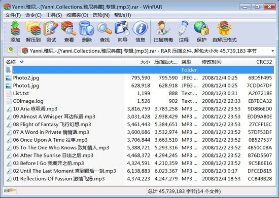
Task: Open the 向导 (Wizard) tool
Action: [x=122, y=28]
